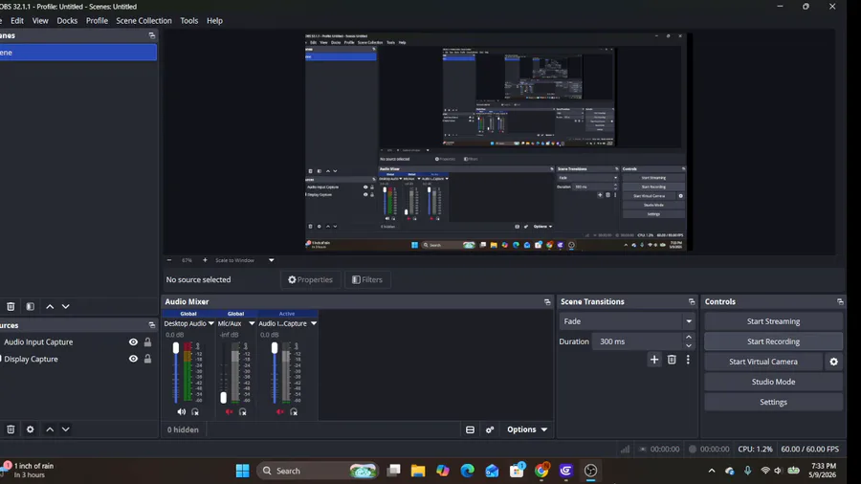Click the Desktop Audio volume fader
861x484 pixels.
[x=176, y=348]
